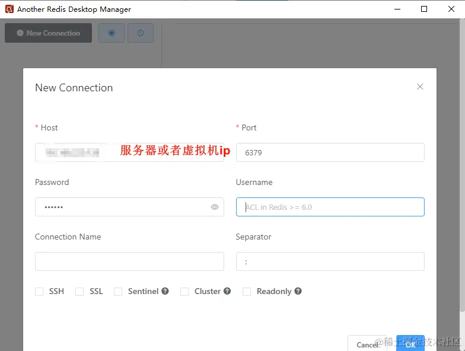
Task: Click the Username ACL input field
Action: pyautogui.click(x=330, y=207)
